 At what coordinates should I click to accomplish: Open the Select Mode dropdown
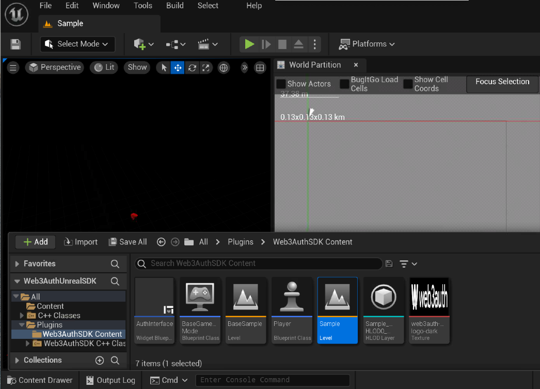tap(77, 44)
